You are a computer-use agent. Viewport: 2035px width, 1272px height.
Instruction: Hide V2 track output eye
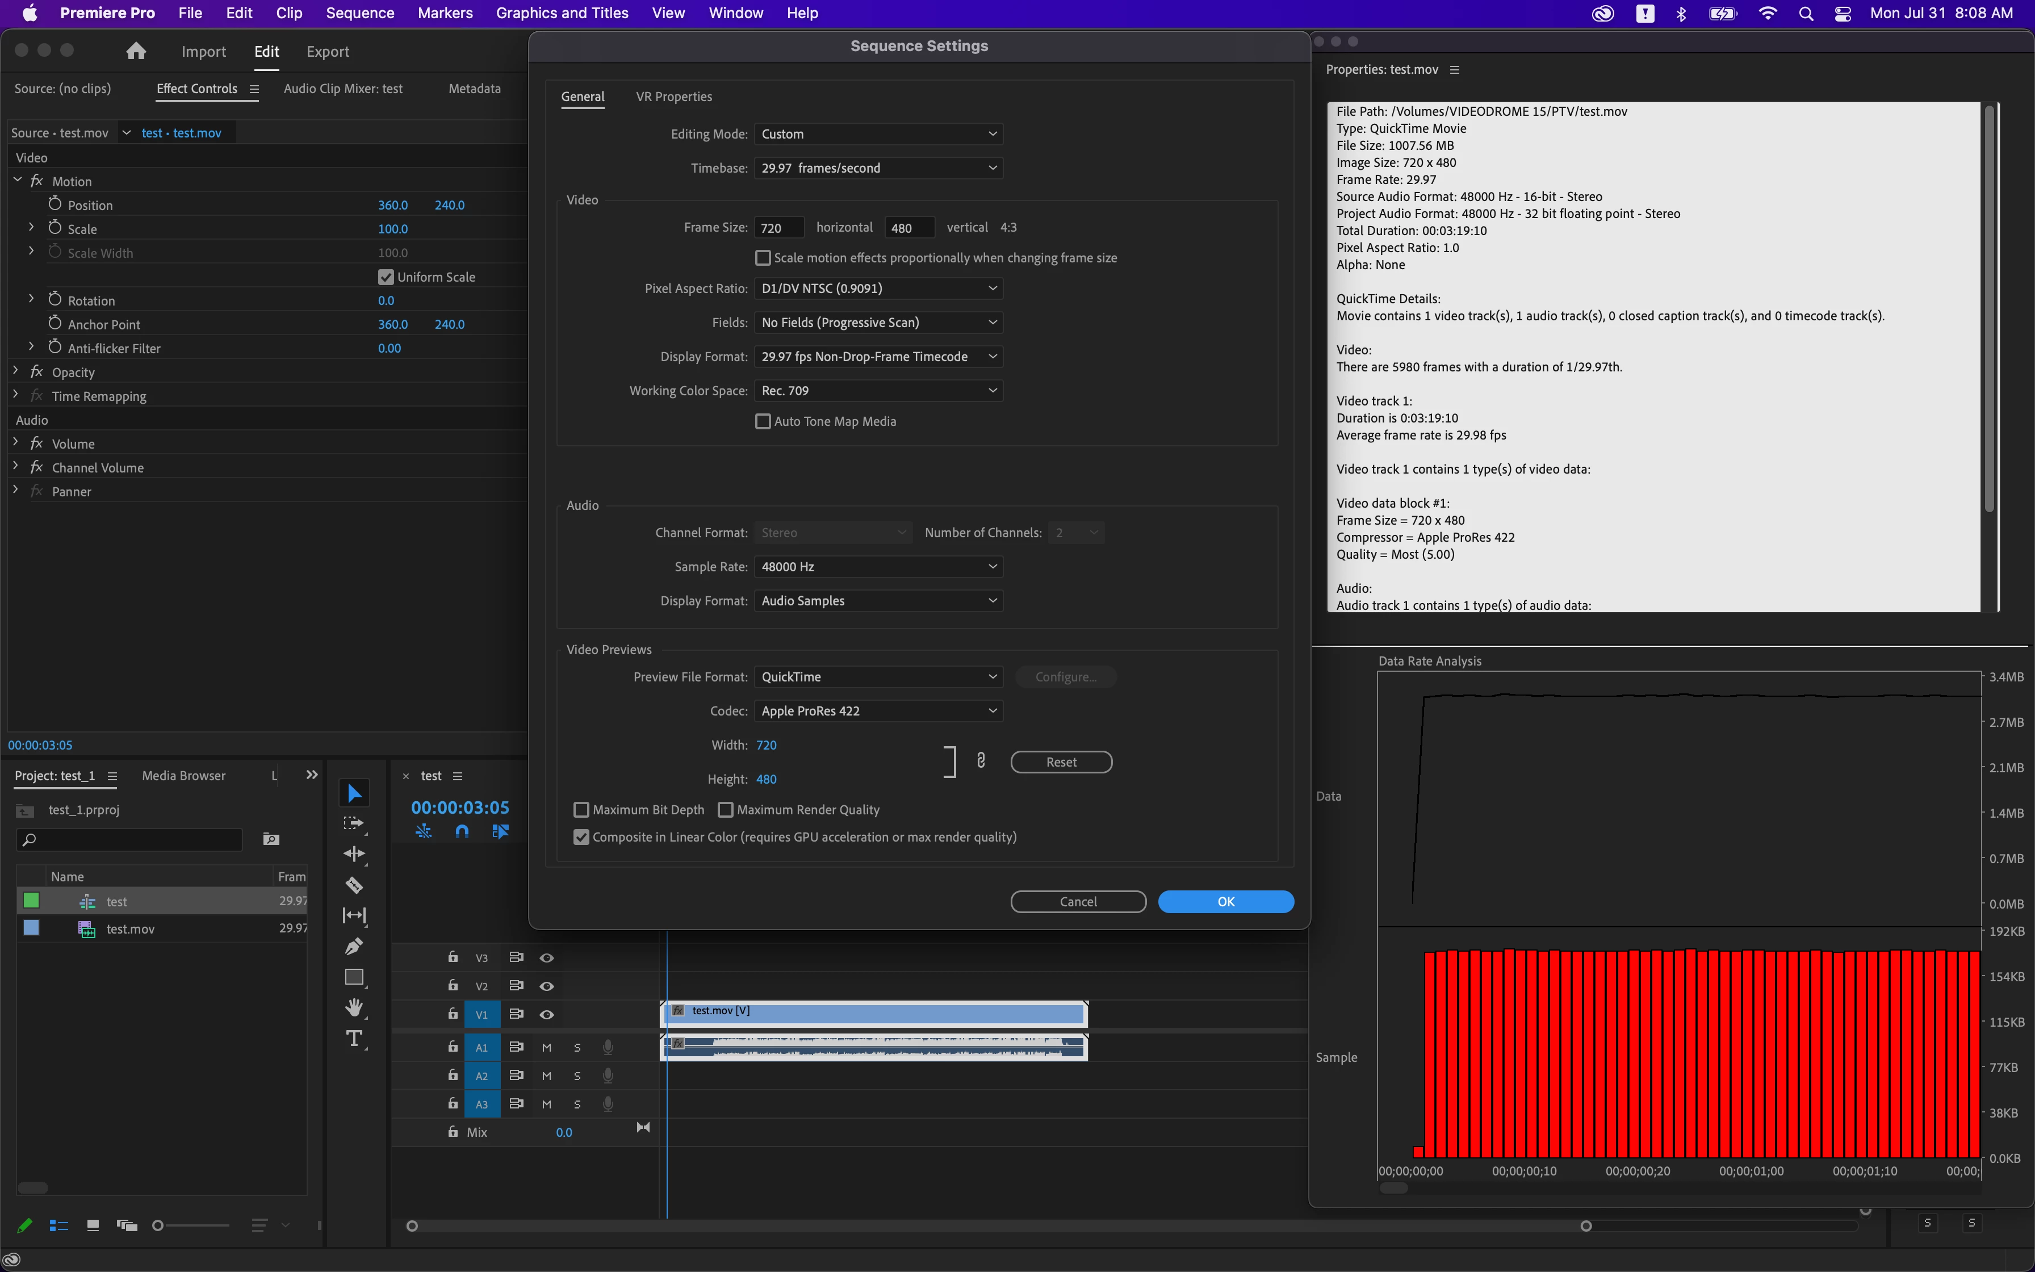pyautogui.click(x=547, y=986)
